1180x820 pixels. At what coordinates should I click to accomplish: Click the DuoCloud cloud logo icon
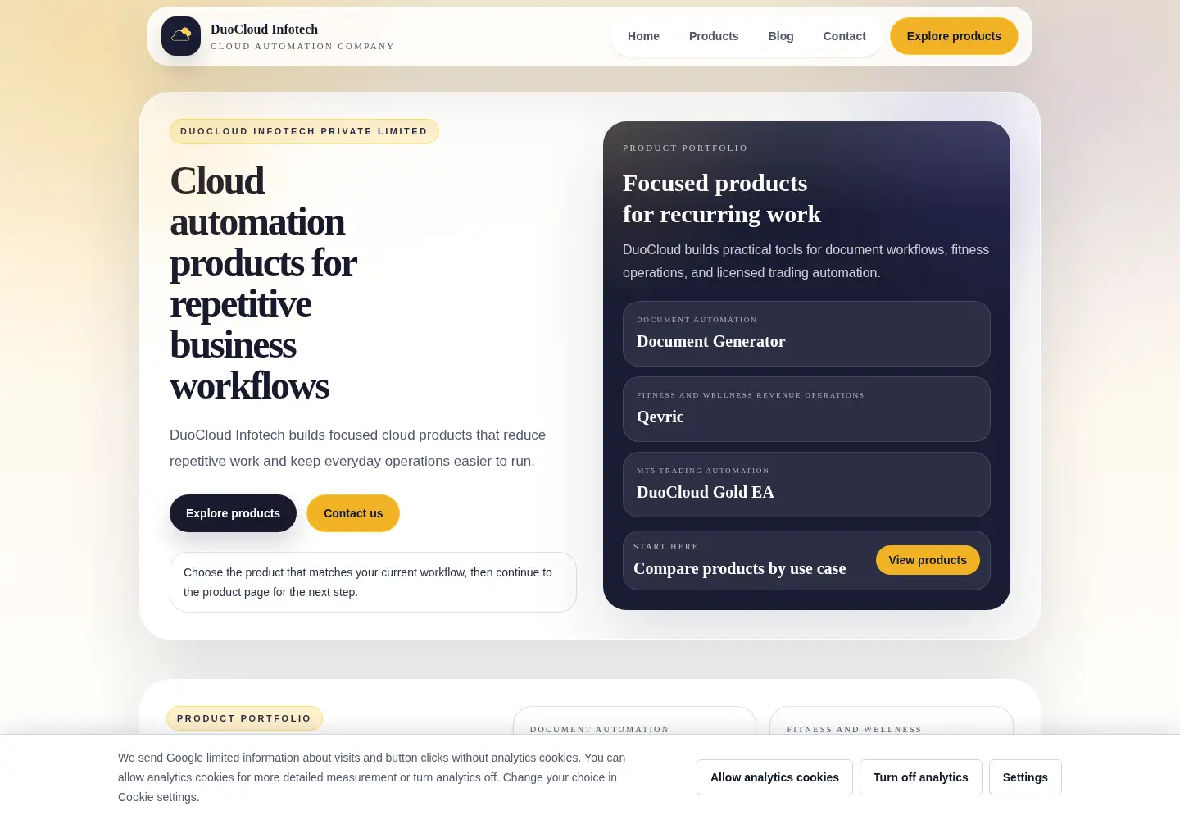point(181,36)
